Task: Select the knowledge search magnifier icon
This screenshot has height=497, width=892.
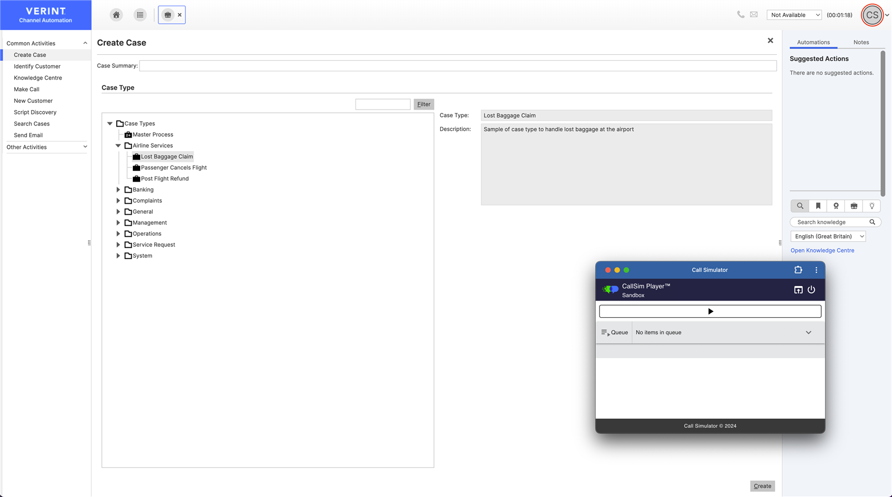Action: [800, 206]
